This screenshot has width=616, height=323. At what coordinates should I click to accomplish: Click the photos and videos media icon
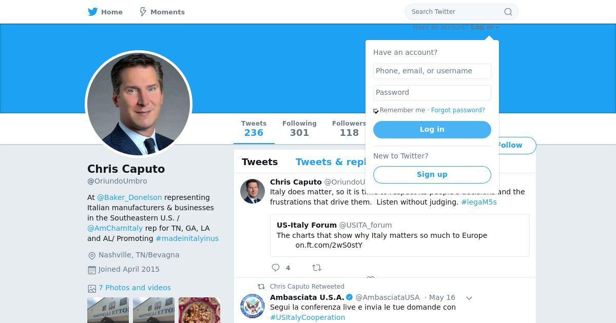[x=92, y=289]
